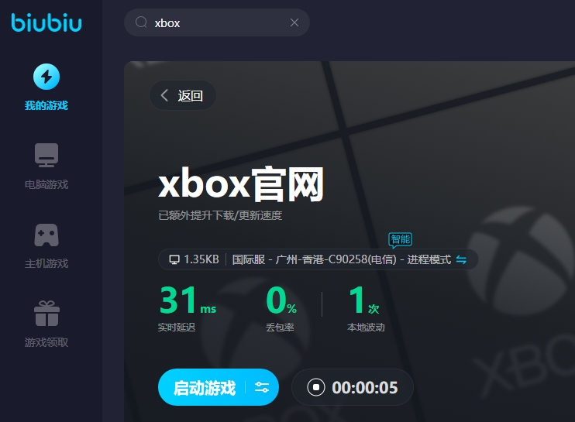This screenshot has height=422, width=575.
Task: Click the xbox官网 title
Action: tap(241, 184)
